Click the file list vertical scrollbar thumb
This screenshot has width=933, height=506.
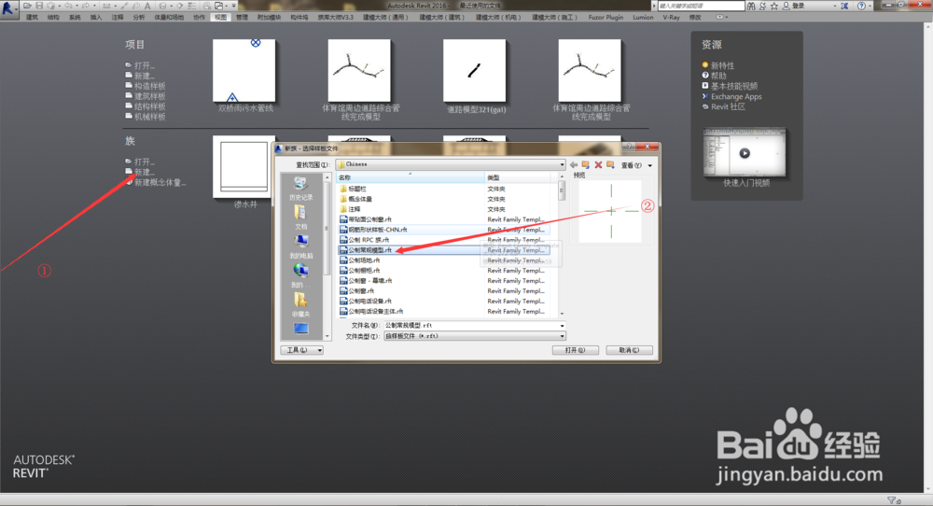point(561,191)
